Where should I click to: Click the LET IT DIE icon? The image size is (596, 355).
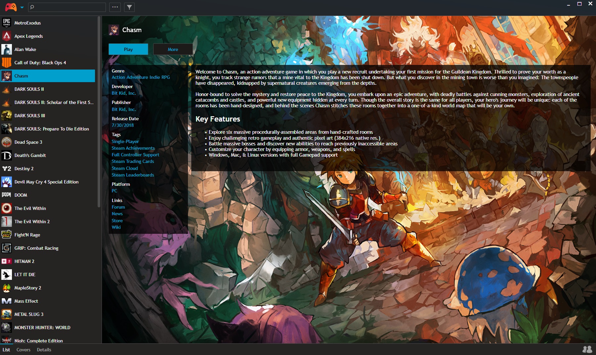click(7, 275)
